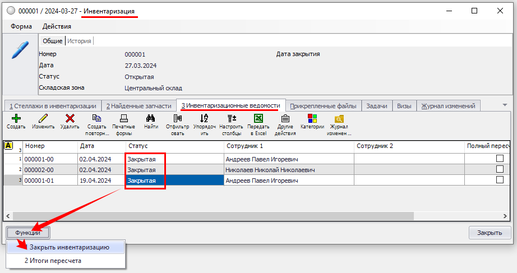Viewport: 517px width, 273px height.
Task: Check Полный пересчет box for row 000001-00
Action: click(x=500, y=159)
